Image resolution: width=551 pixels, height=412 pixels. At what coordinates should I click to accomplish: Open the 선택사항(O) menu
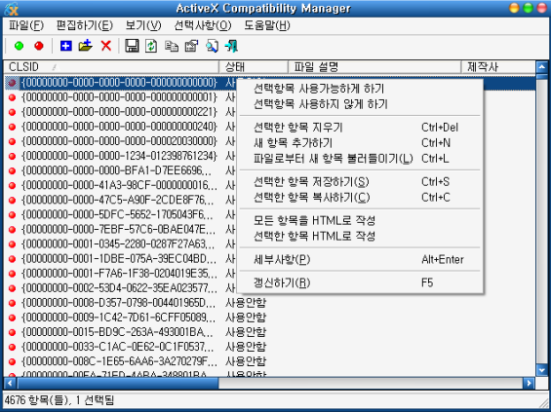pos(203,25)
